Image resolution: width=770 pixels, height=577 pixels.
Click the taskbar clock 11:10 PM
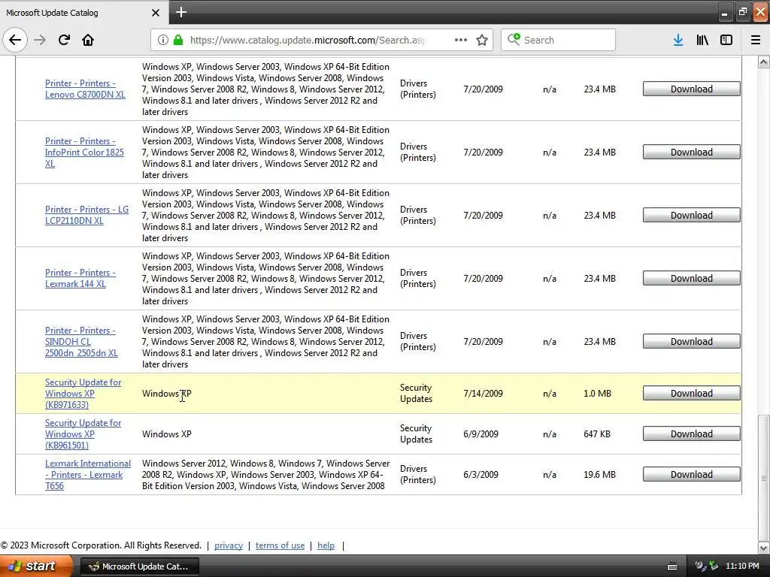742,566
